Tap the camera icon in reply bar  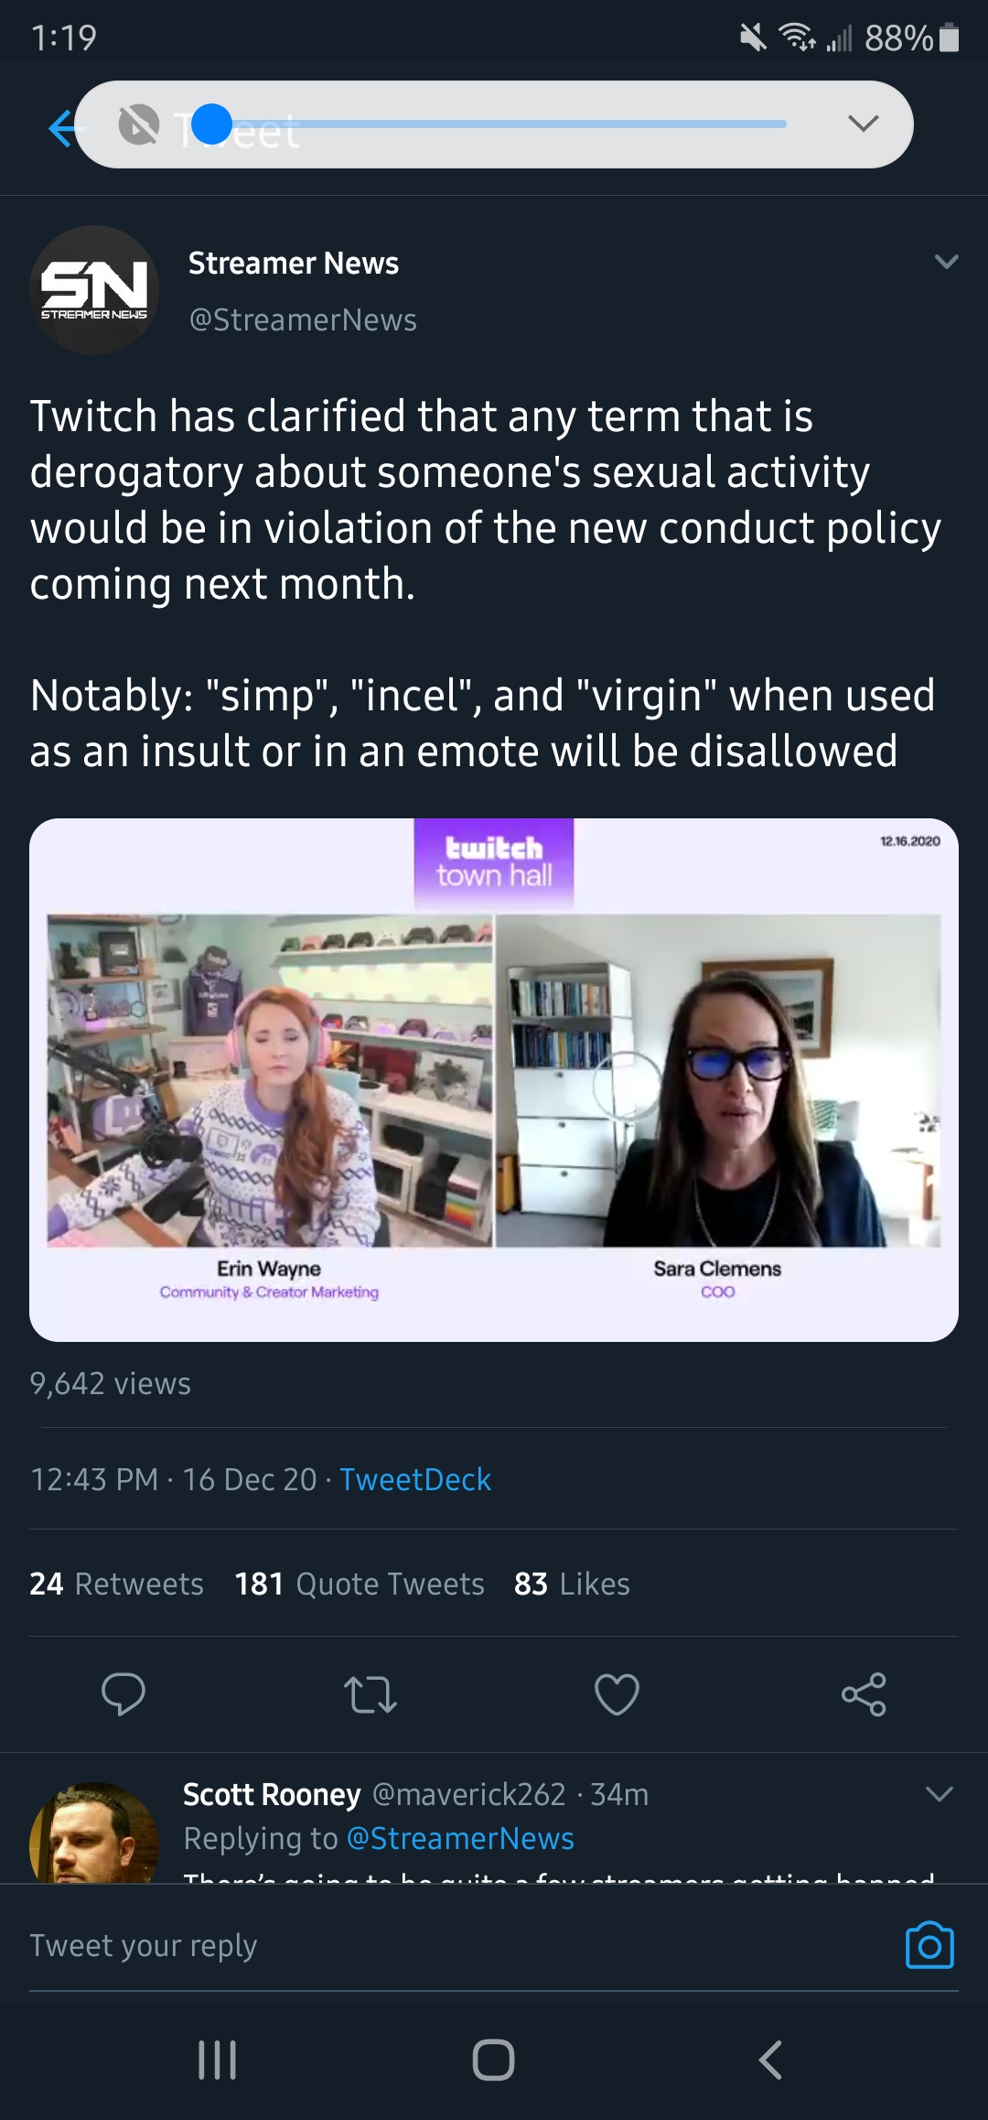(929, 1945)
